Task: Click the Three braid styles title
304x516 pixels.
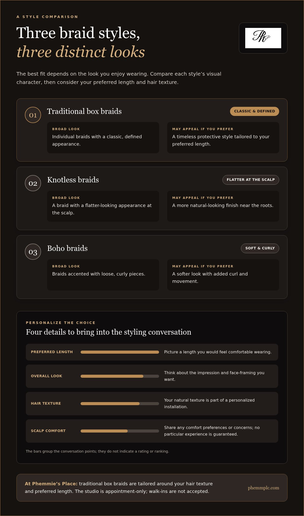Action: point(78,33)
